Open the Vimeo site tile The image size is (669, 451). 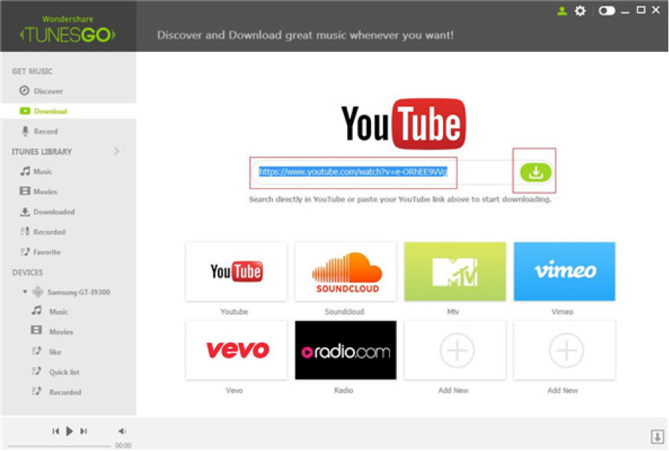[x=564, y=271]
